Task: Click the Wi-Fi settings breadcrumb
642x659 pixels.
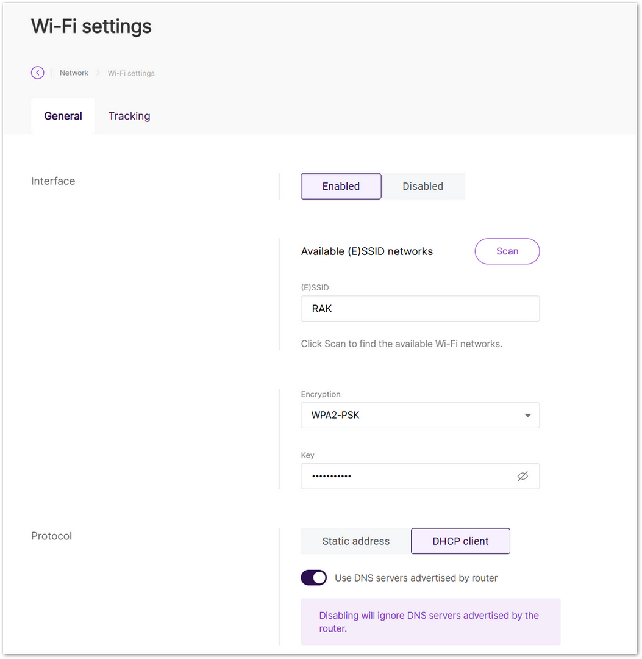Action: (130, 73)
